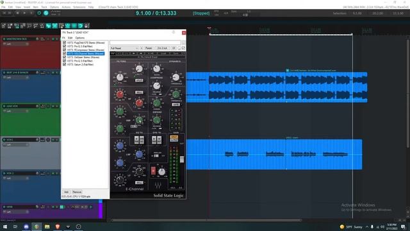Screen dimensions: 410x231
Task: Open the Extensions menu
Action: (79, 7)
